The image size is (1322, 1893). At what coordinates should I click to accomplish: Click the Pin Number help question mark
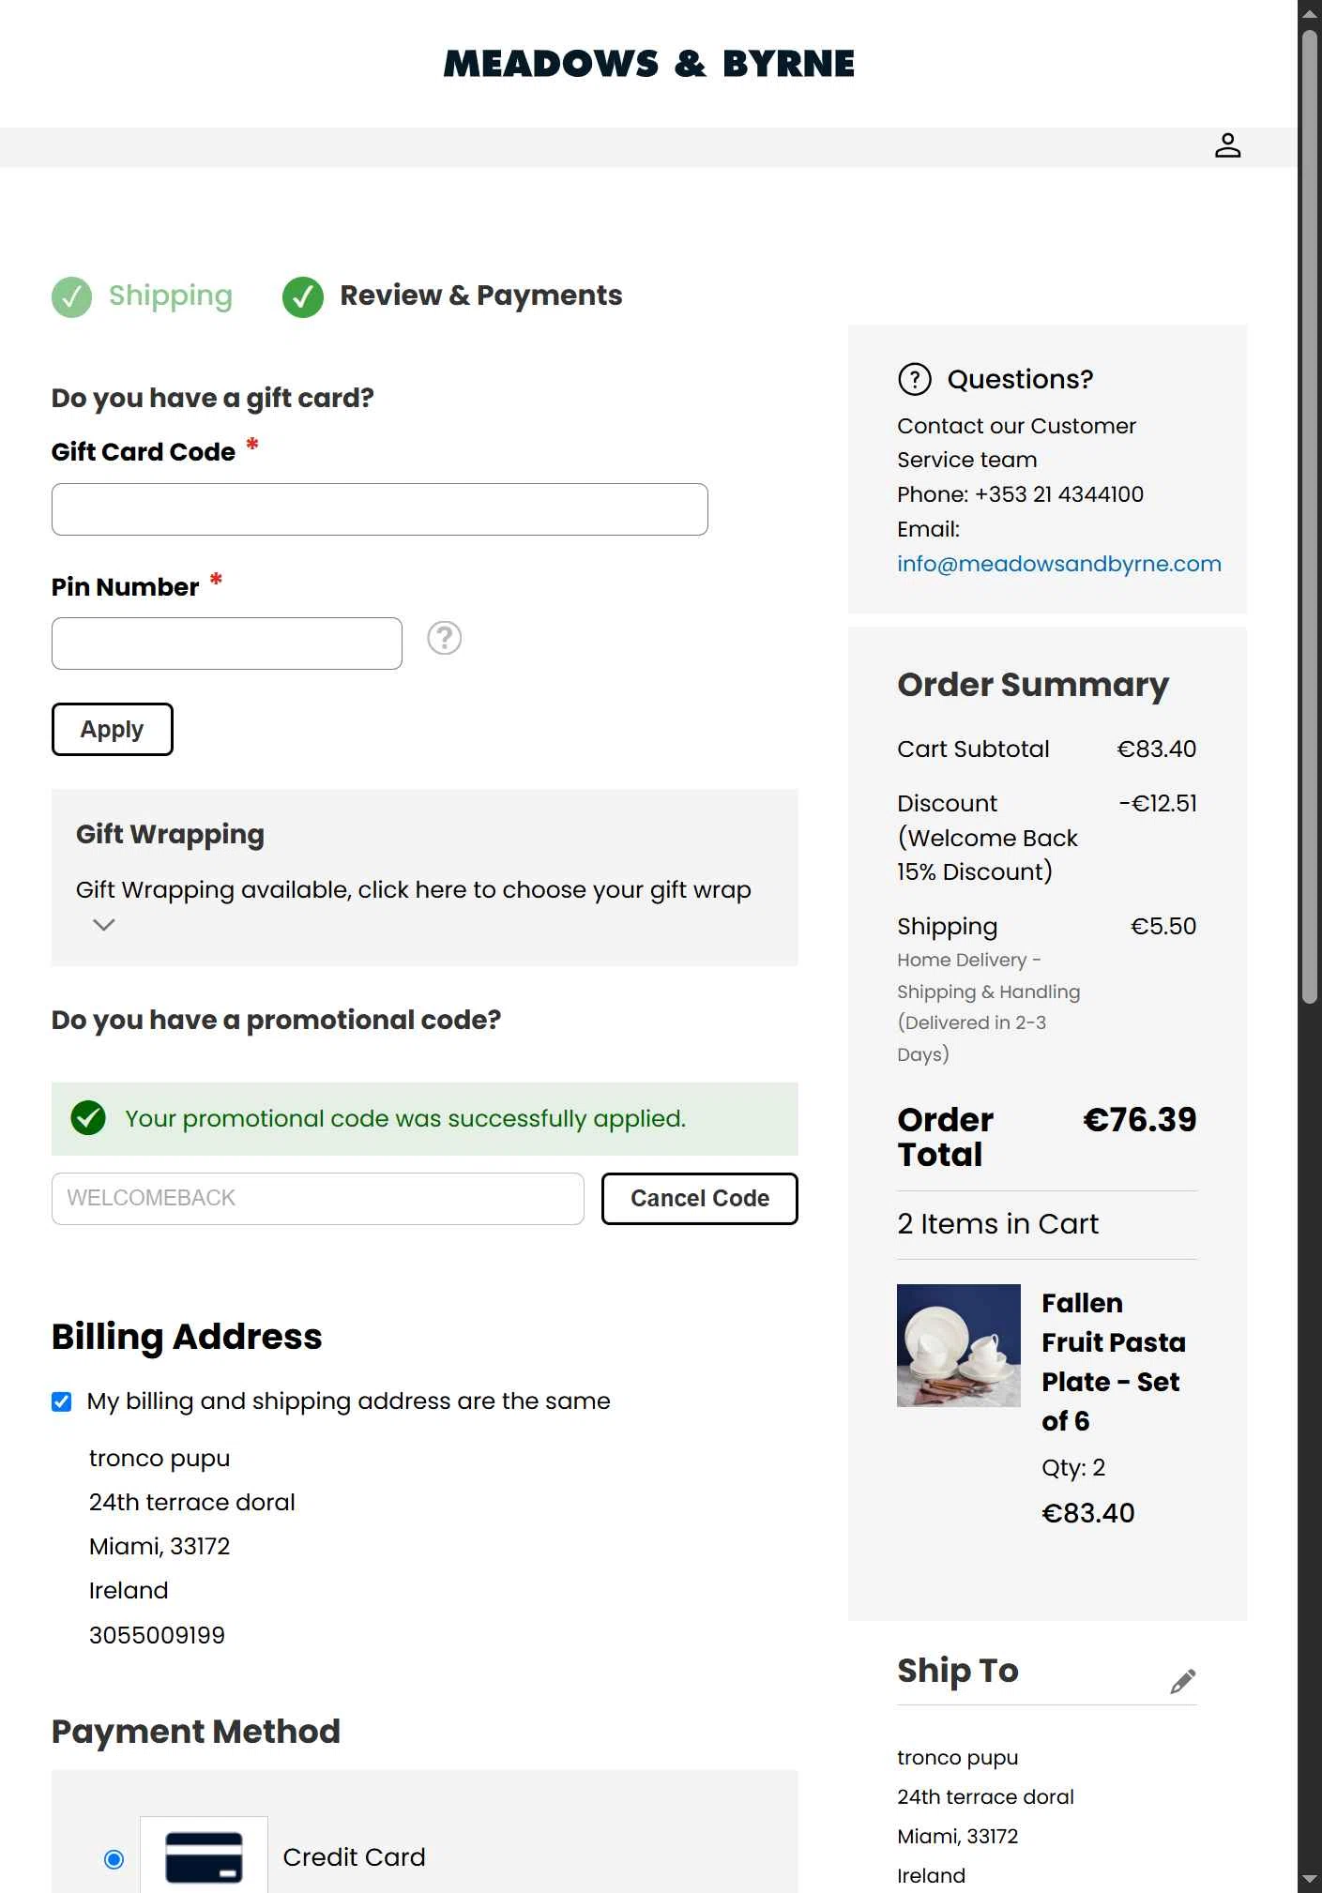coord(444,638)
